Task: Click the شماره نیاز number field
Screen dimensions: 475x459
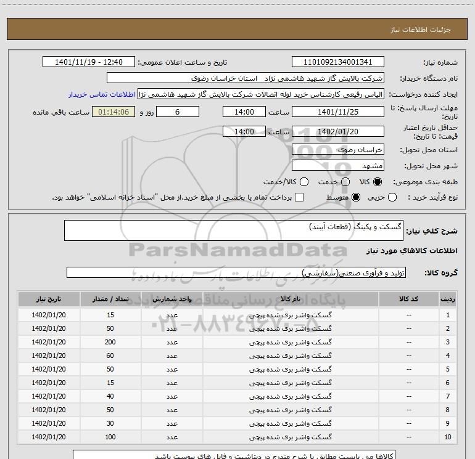Action: pos(337,62)
